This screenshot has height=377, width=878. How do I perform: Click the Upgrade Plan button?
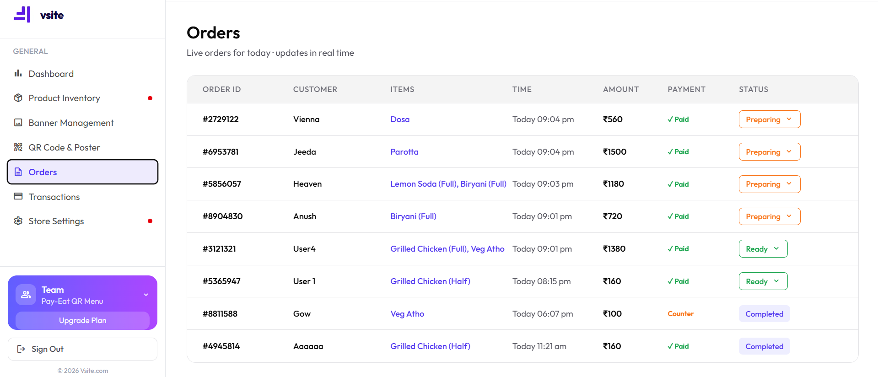pos(82,320)
